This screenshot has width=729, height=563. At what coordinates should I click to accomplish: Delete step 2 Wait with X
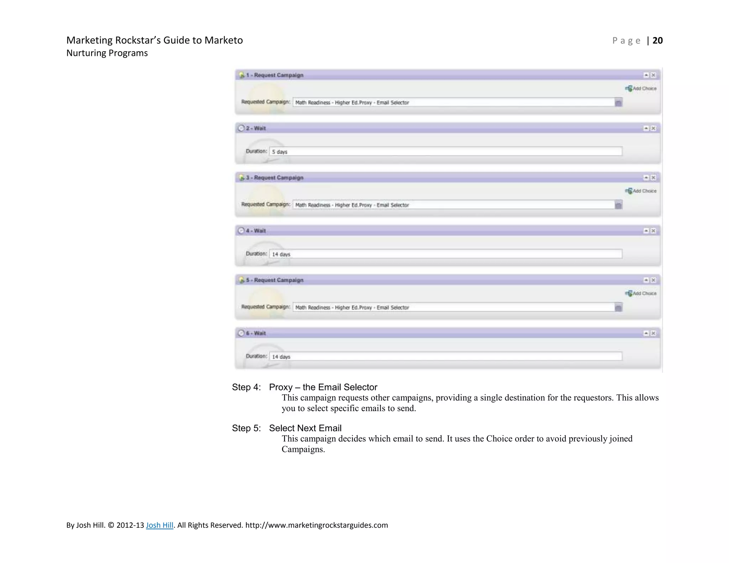tap(653, 128)
